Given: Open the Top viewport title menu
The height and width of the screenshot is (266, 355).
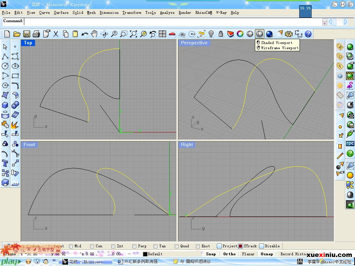Looking at the screenshot, I should tap(28, 43).
